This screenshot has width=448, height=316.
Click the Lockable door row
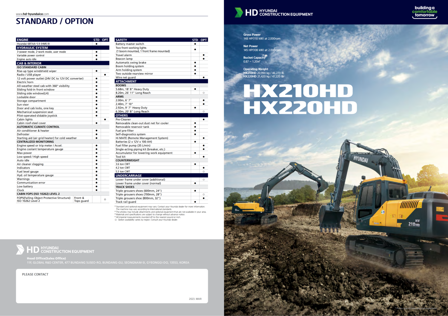[63, 97]
